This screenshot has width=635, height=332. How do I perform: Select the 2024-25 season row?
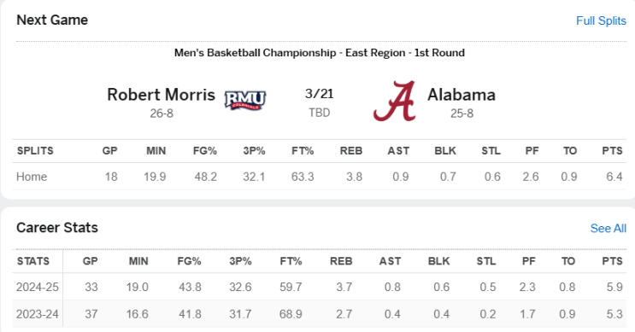tap(319, 287)
